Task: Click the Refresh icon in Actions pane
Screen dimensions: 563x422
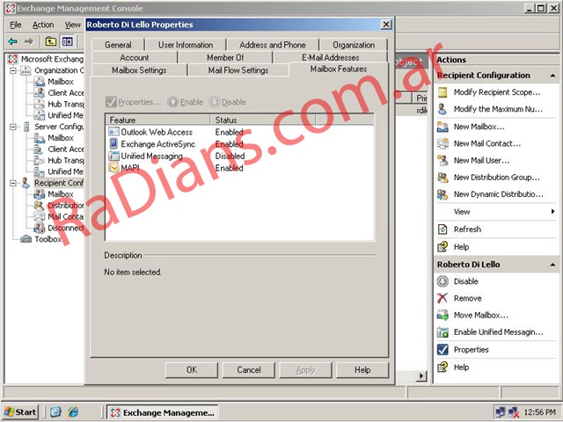Action: (x=443, y=229)
